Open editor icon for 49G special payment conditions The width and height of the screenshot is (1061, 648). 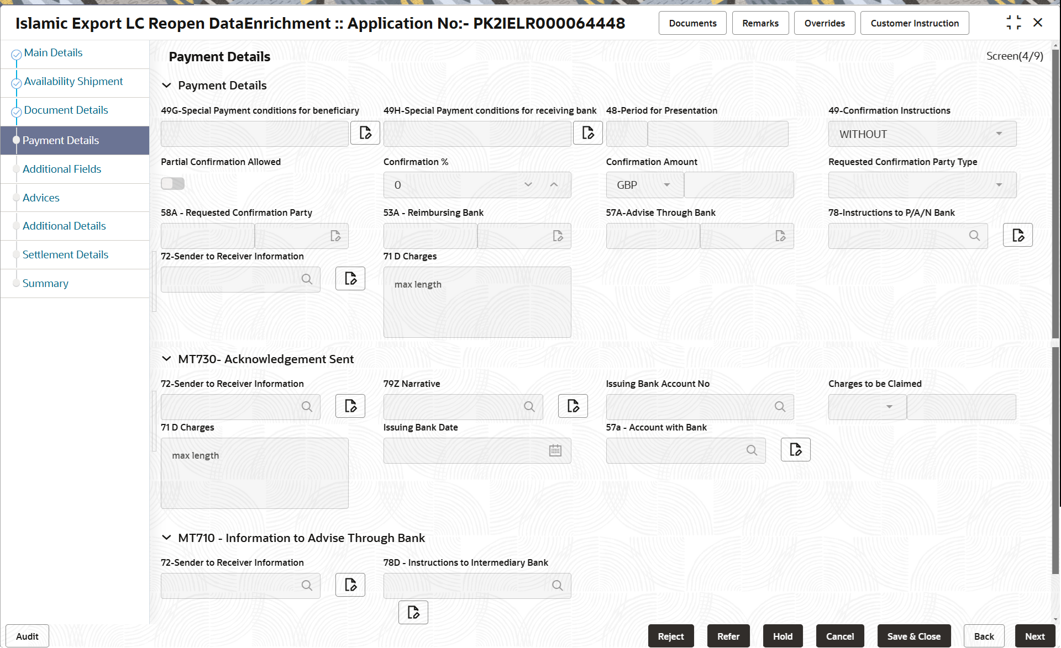(x=365, y=133)
